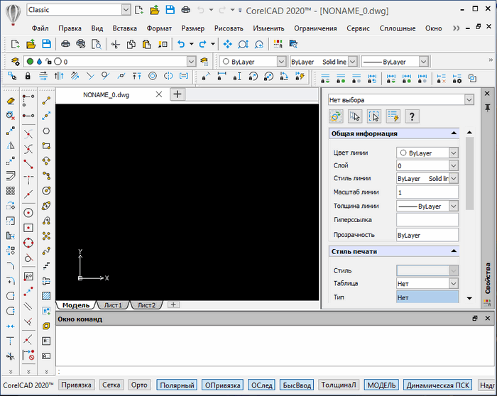Open toolbar line weight ByLayer dropdown
This screenshot has height=396, width=497.
423,62
